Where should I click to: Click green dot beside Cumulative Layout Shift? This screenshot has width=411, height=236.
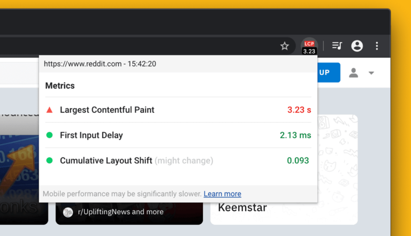pyautogui.click(x=50, y=161)
